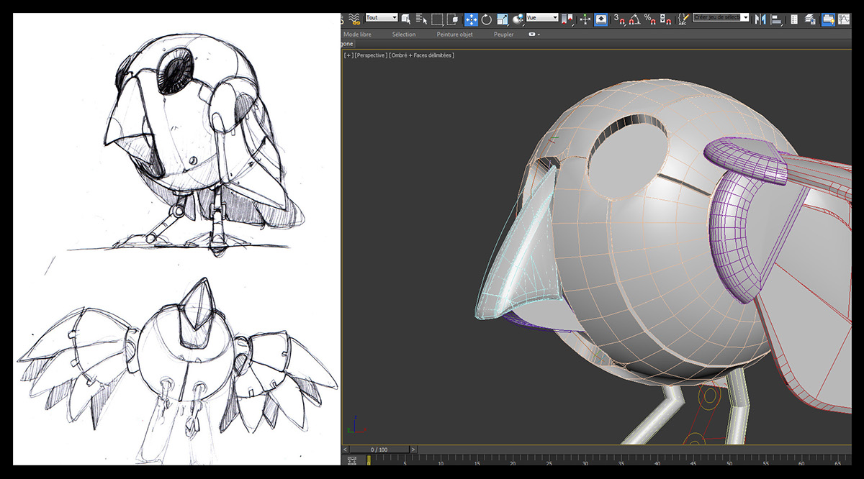Select the Rotate tool in the toolbar
Screen dimensions: 864x479
coord(485,19)
